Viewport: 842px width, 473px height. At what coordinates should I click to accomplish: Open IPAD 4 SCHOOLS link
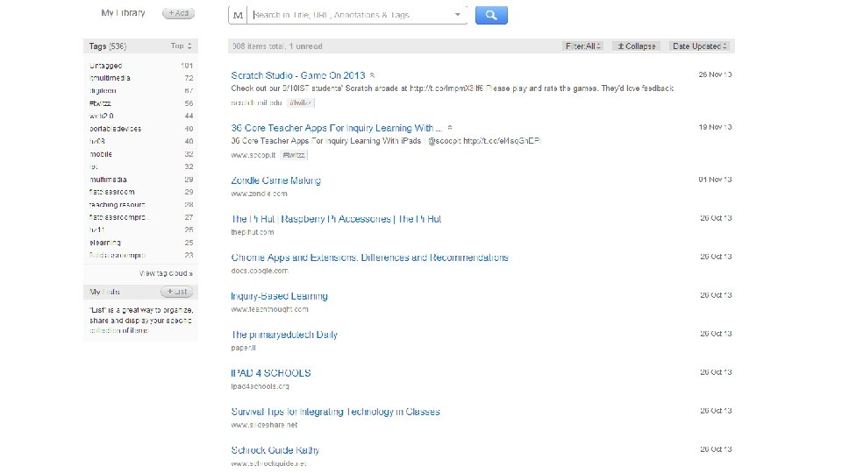click(x=271, y=373)
